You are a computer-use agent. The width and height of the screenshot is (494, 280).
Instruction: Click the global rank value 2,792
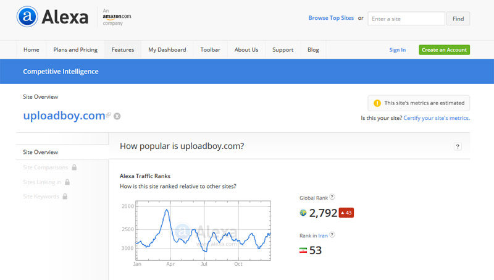[x=323, y=213]
